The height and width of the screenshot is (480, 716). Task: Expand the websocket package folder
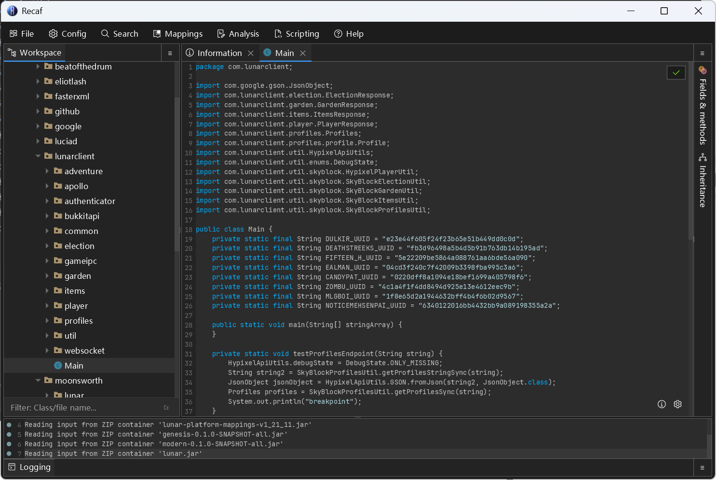[47, 351]
